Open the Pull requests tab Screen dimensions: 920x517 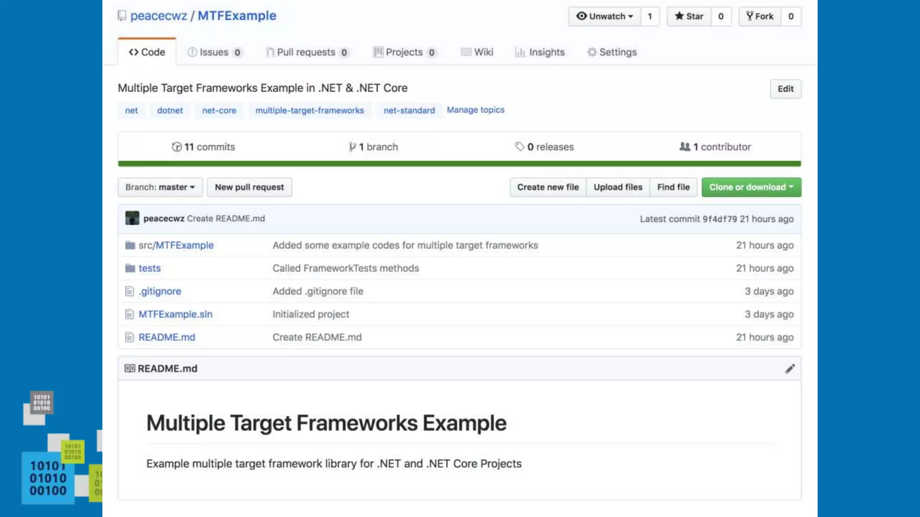[307, 52]
